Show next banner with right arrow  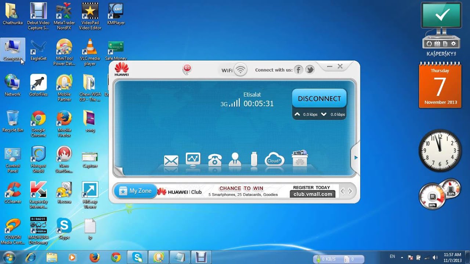click(x=350, y=191)
